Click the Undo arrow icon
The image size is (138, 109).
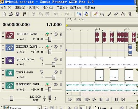tap(56, 14)
